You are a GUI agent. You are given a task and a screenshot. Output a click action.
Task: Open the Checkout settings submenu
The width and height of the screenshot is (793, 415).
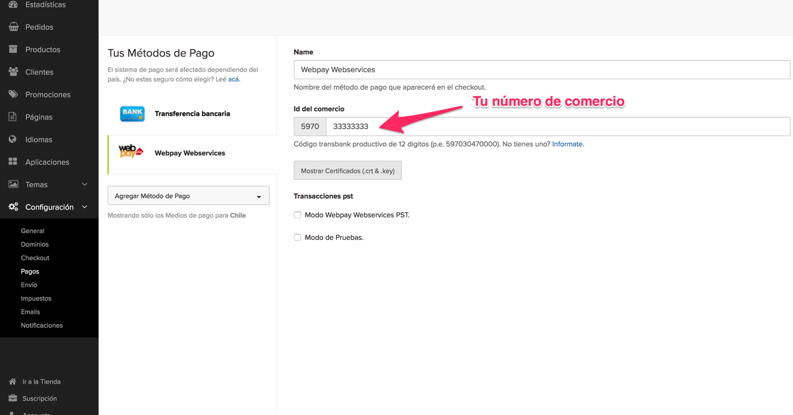pos(35,258)
